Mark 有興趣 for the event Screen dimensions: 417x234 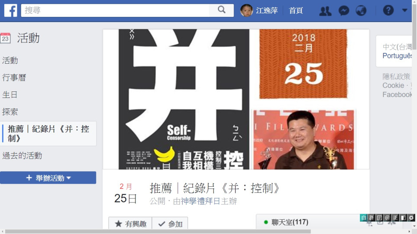click(x=130, y=224)
